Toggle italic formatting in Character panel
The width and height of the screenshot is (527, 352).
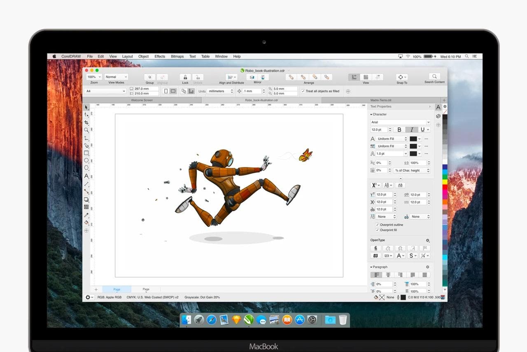coord(412,129)
